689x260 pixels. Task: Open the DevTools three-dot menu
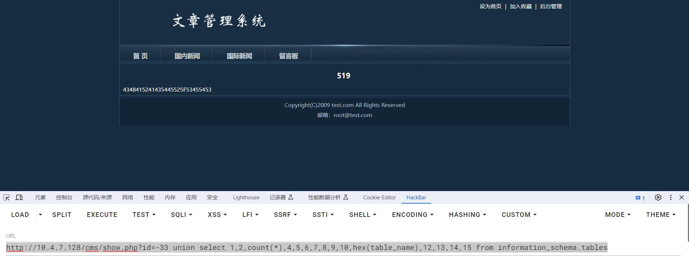click(671, 198)
